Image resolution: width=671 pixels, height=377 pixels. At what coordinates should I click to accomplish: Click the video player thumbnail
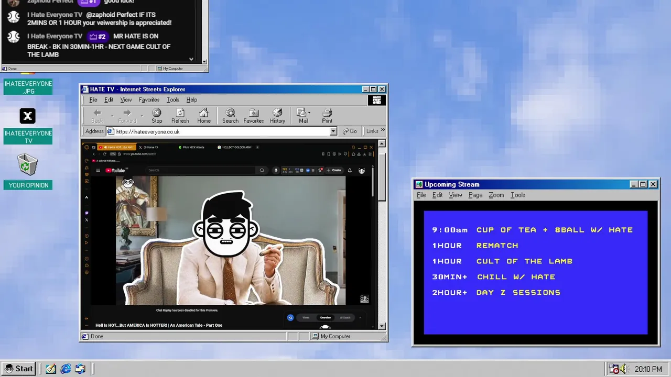pyautogui.click(x=231, y=240)
